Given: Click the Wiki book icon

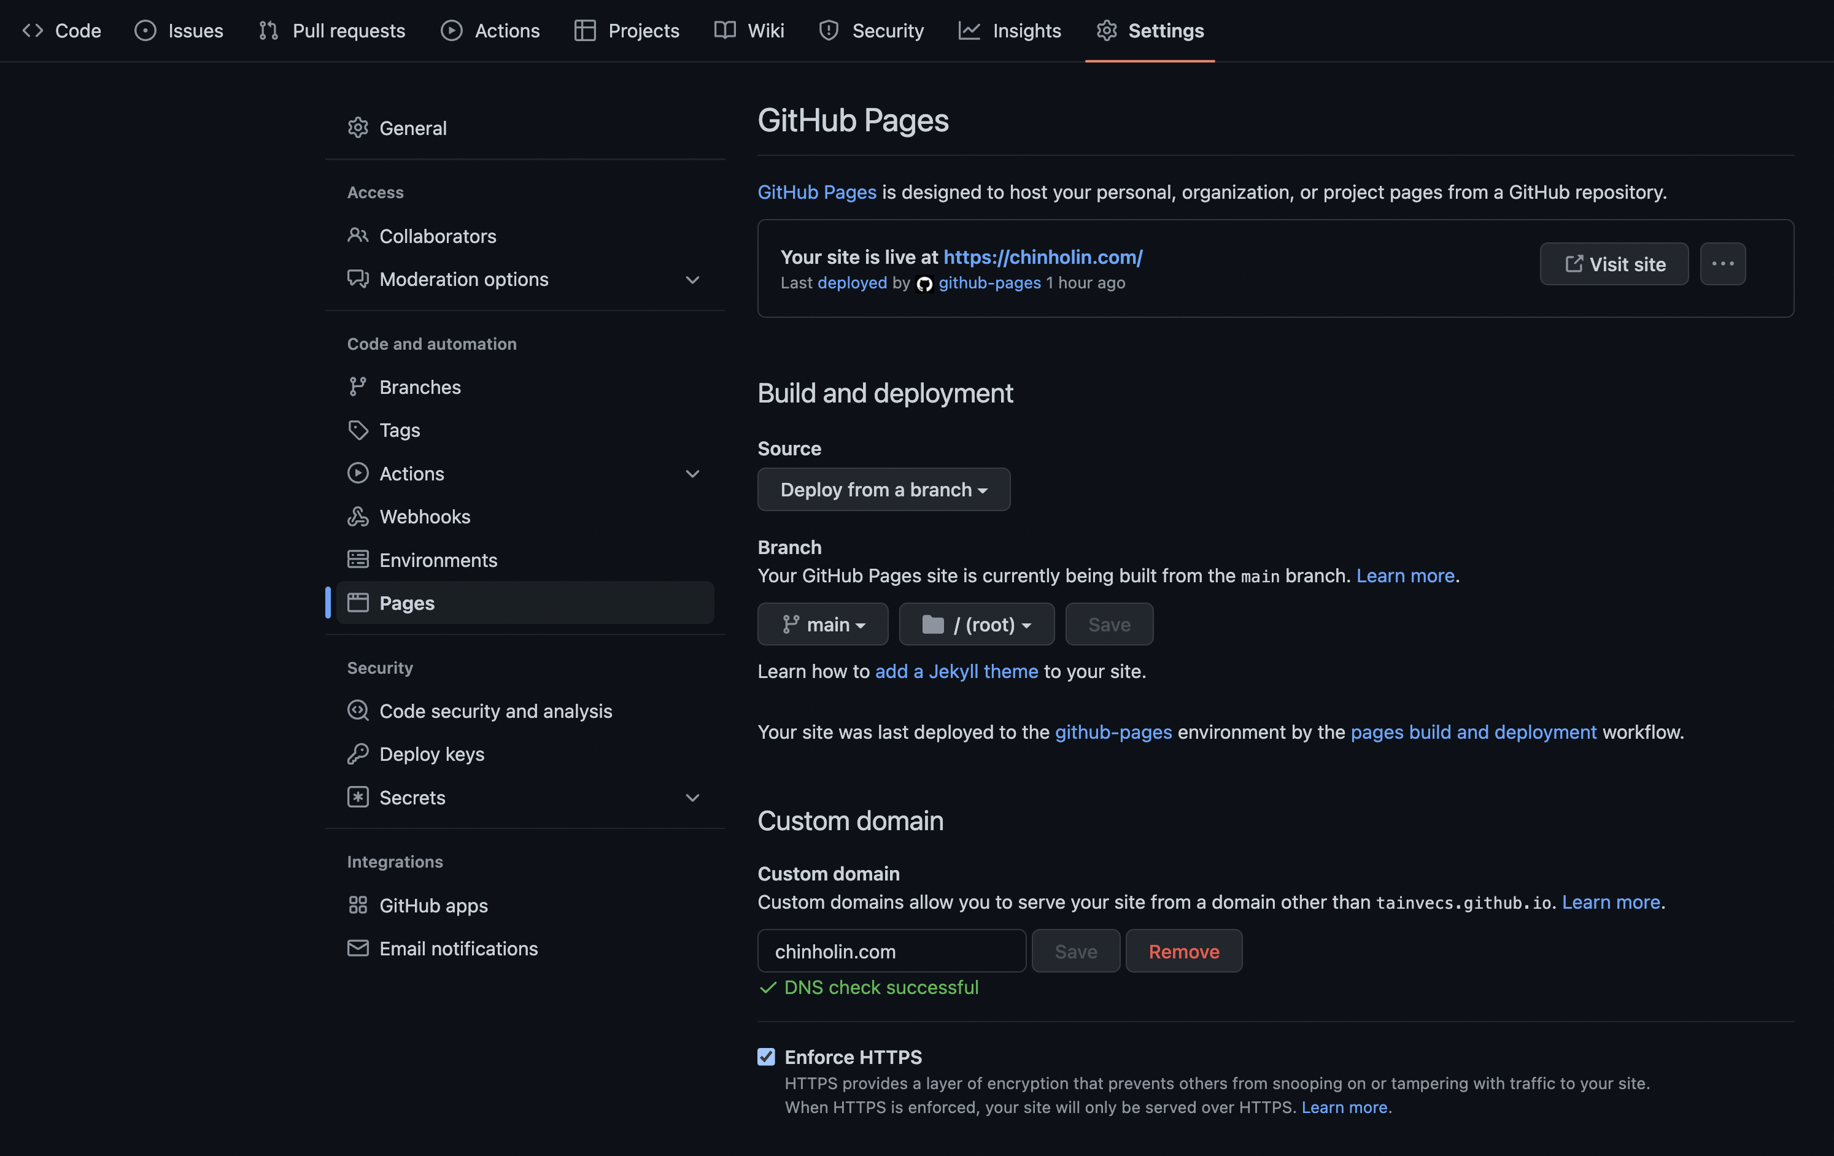Looking at the screenshot, I should tap(725, 31).
